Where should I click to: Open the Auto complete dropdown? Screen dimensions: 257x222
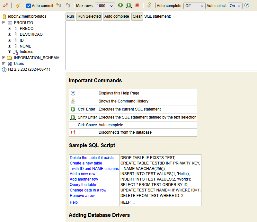click(x=194, y=6)
